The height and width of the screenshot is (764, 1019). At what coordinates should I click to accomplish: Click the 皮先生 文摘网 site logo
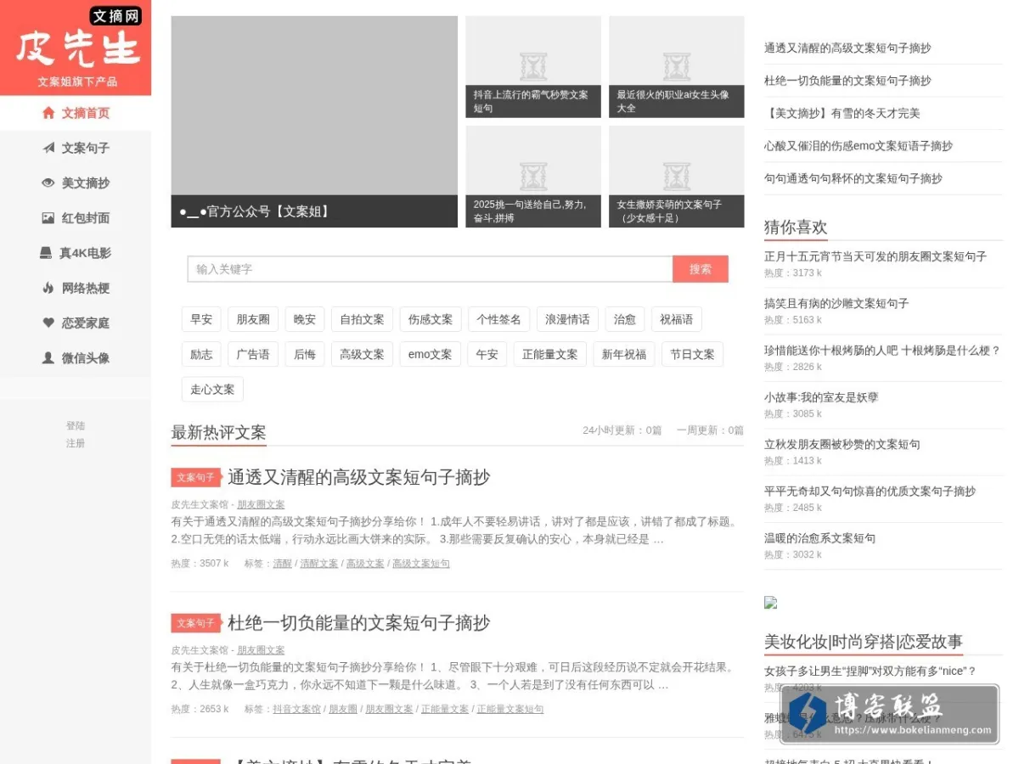click(x=76, y=48)
